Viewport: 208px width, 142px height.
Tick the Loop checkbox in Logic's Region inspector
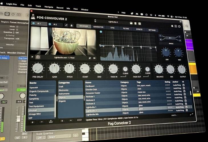point(17,30)
